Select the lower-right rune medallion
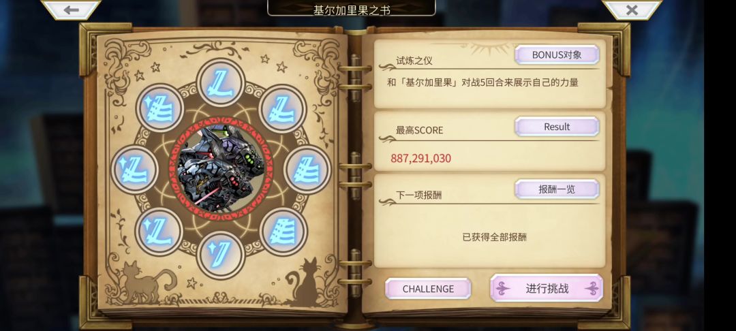Viewport: 736px width, 331px height. [x=283, y=232]
